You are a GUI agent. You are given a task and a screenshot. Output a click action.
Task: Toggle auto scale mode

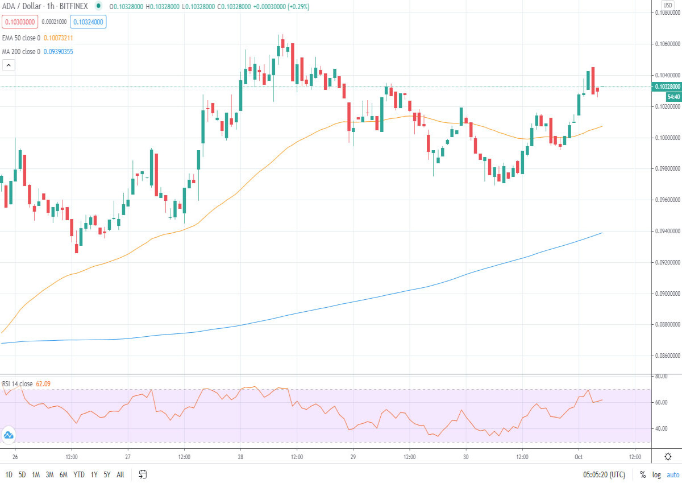tap(672, 474)
